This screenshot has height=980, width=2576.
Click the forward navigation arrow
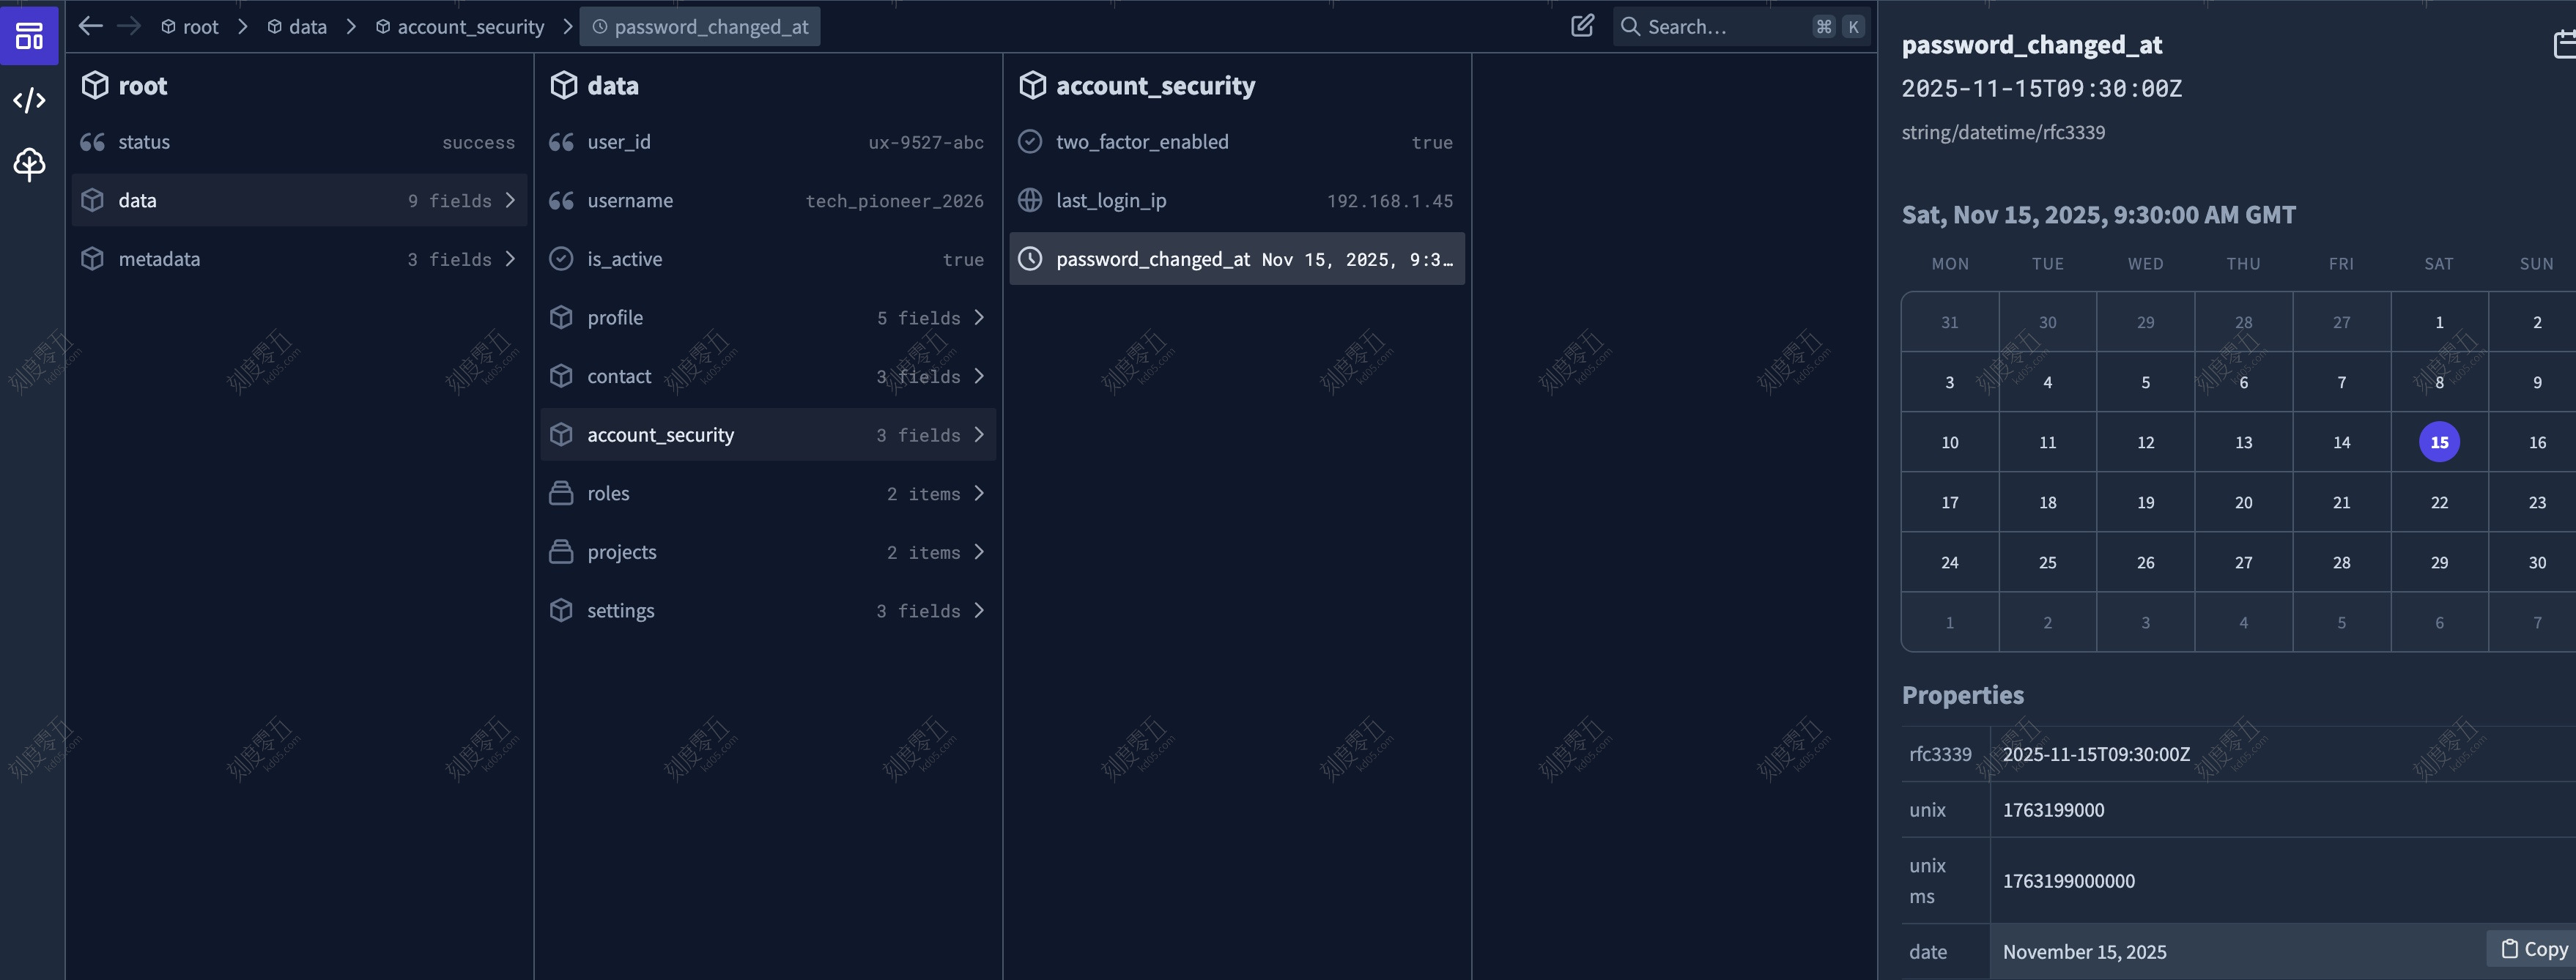tap(130, 26)
